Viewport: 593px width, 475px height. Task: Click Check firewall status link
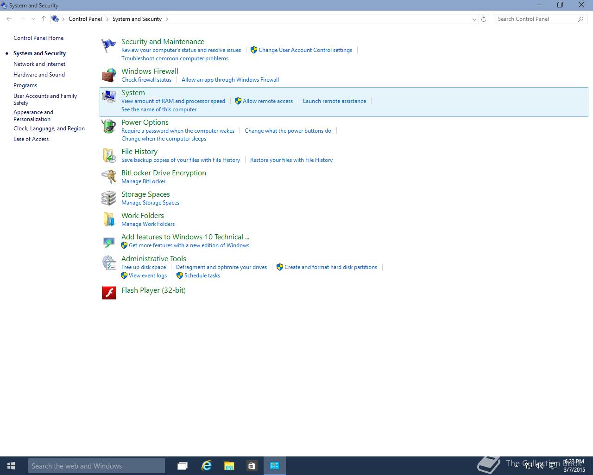tap(146, 80)
